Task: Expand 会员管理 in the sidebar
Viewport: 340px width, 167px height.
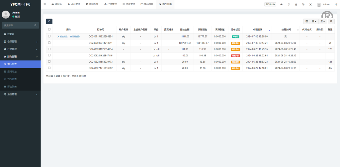Action: (20, 41)
